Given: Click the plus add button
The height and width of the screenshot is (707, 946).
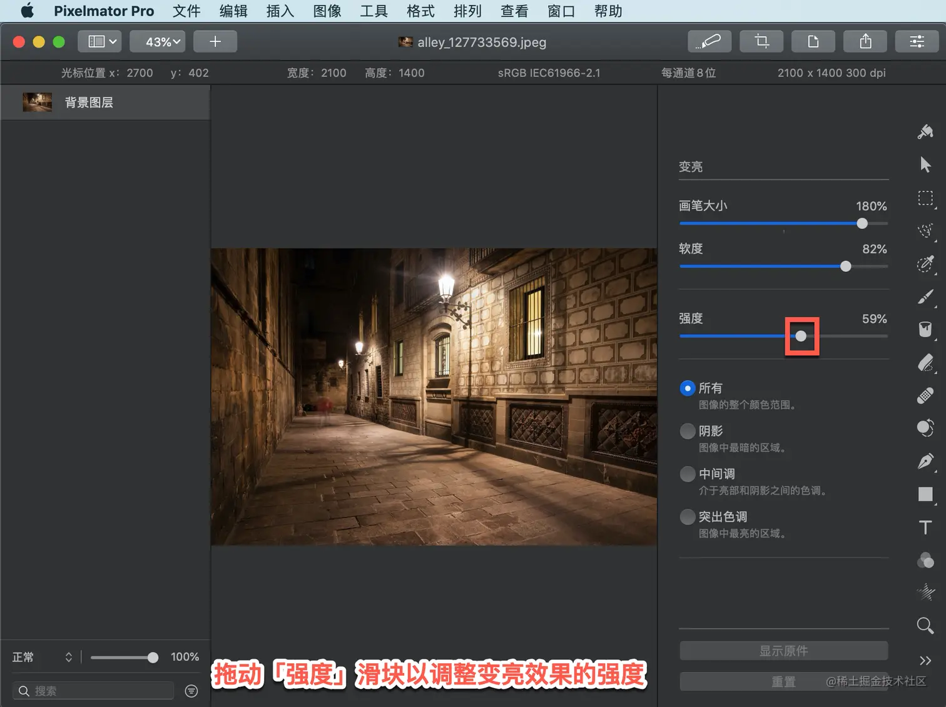Looking at the screenshot, I should pos(215,41).
